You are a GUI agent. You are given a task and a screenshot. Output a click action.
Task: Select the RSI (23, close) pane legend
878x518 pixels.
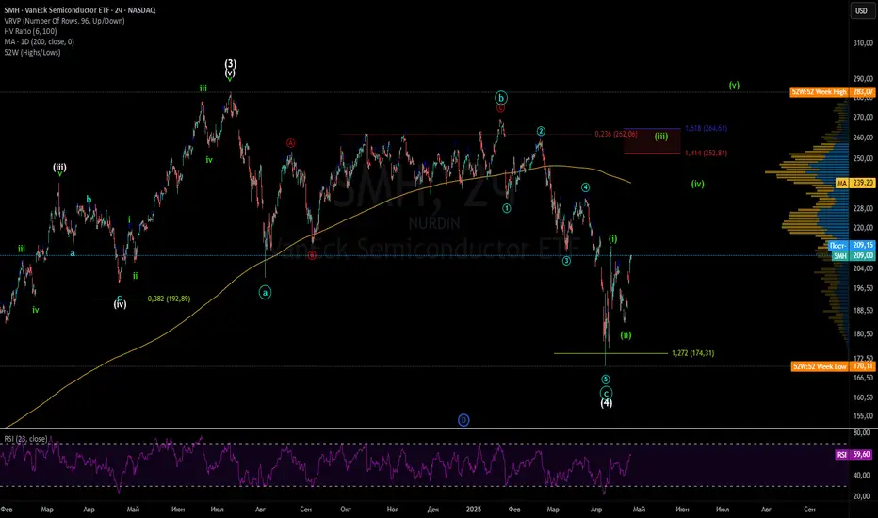(x=25, y=439)
